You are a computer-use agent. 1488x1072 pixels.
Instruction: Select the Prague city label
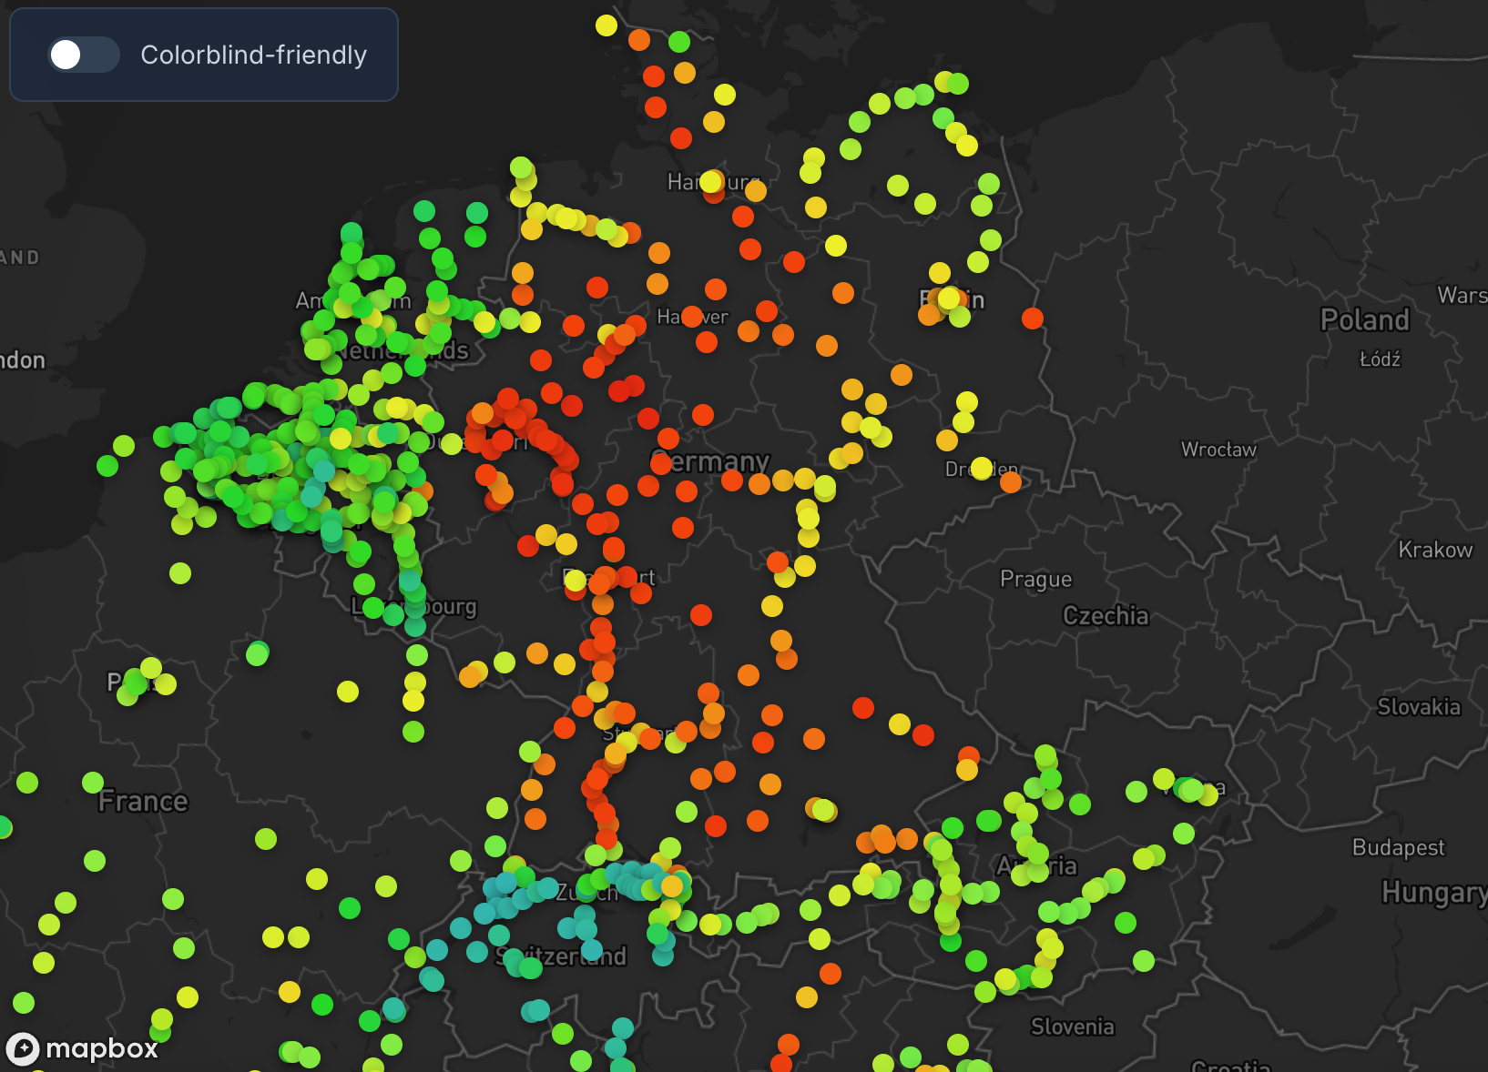click(1035, 579)
